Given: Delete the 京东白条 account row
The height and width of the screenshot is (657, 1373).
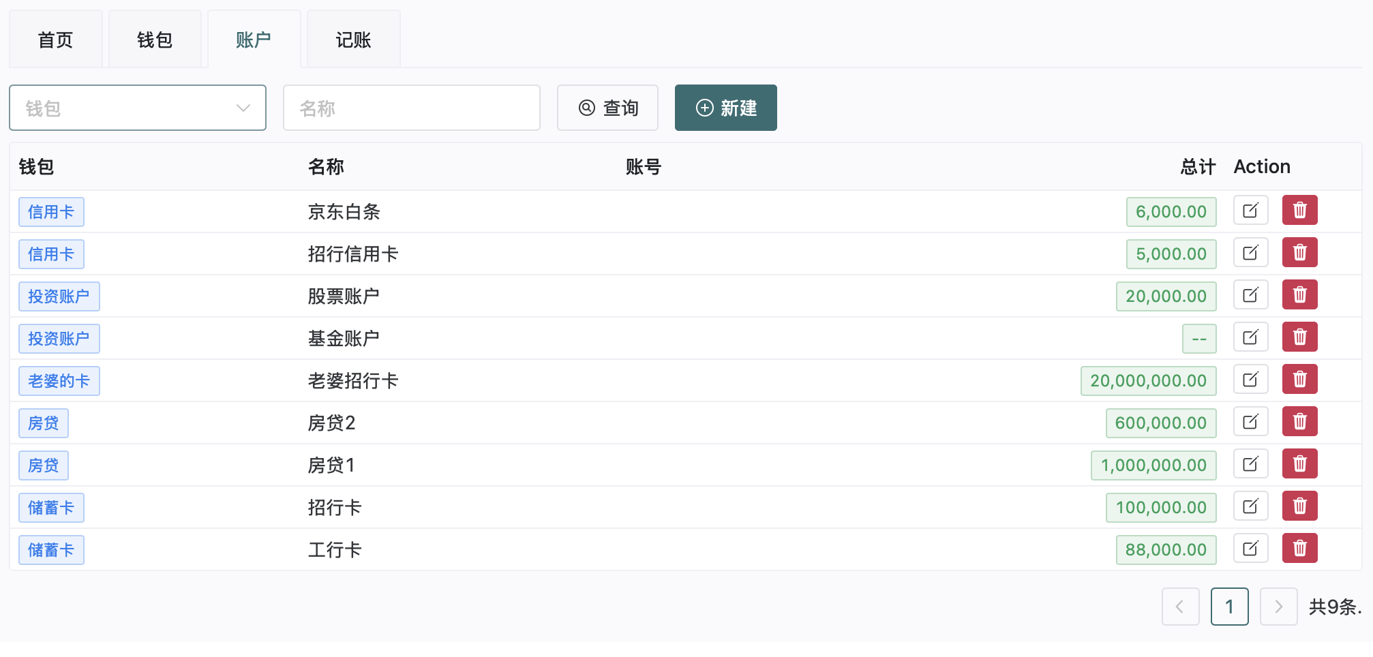Looking at the screenshot, I should [x=1299, y=211].
